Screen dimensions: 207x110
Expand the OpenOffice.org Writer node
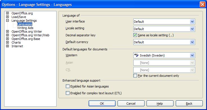click(7, 32)
